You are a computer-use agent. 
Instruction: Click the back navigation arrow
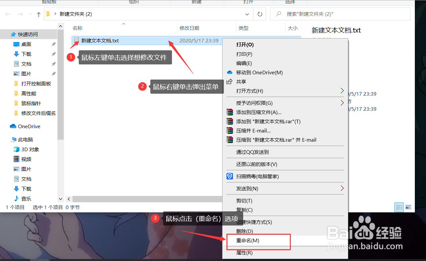point(7,14)
